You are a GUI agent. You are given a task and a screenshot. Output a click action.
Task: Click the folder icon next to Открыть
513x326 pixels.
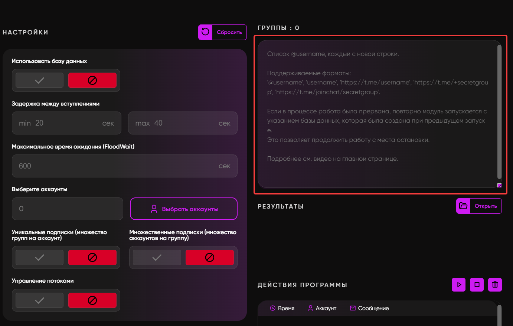(x=463, y=206)
